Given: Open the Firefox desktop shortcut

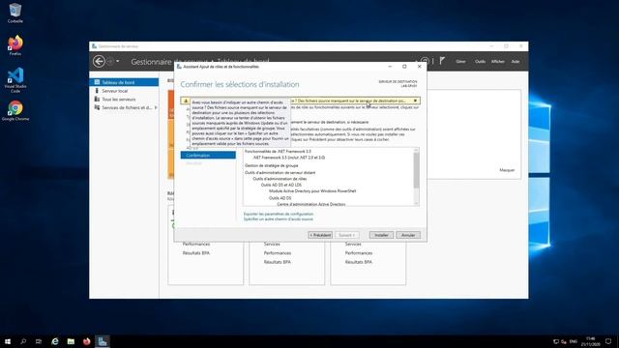Looking at the screenshot, I should [x=15, y=45].
